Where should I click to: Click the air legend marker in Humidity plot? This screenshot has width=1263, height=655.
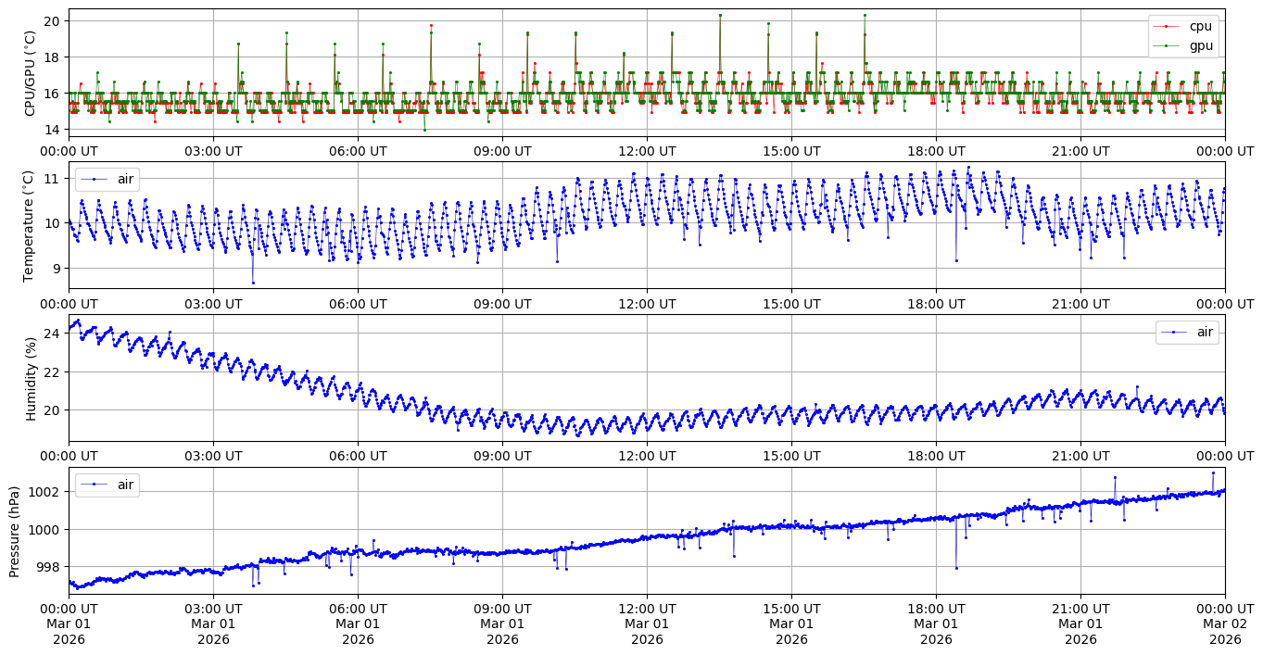coord(1175,332)
